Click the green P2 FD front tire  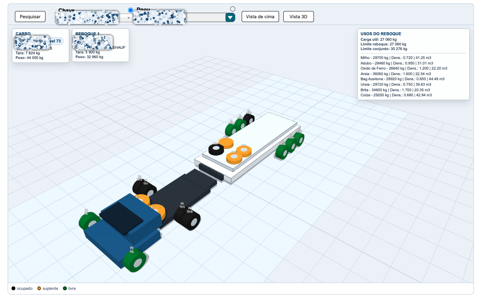(134, 260)
